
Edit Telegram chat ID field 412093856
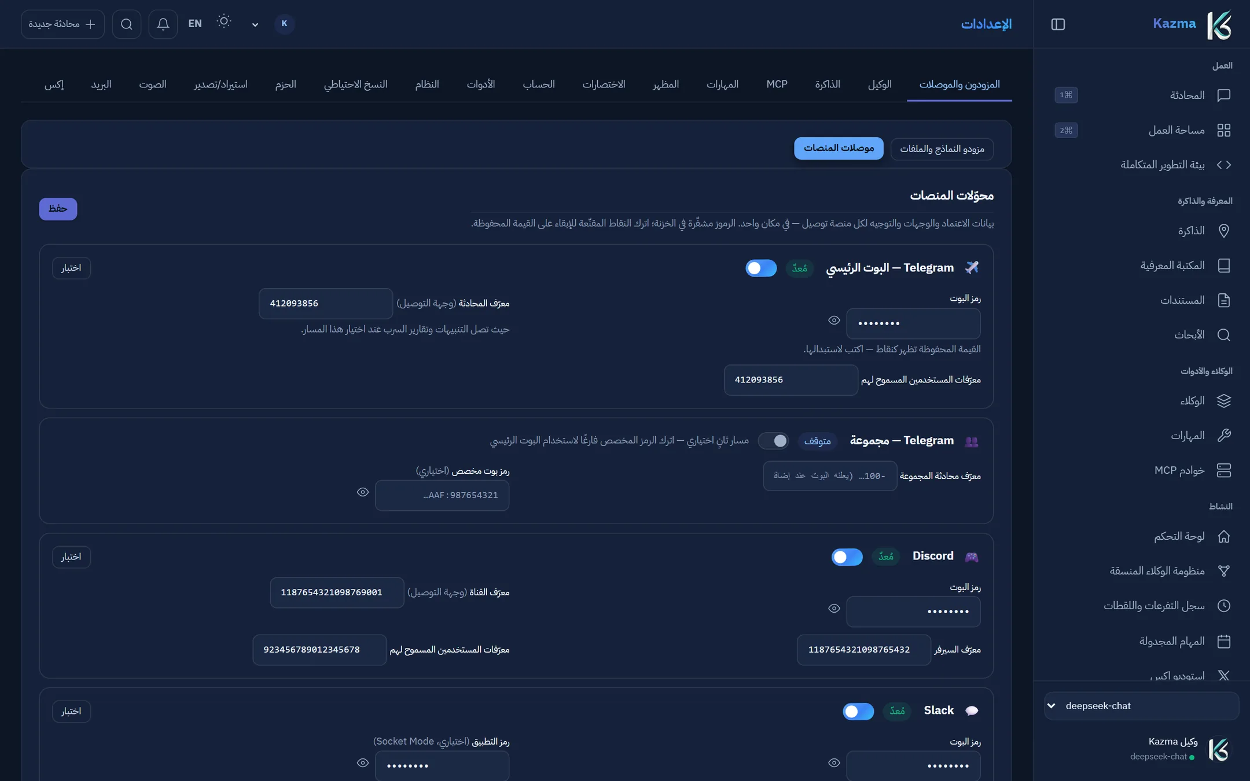(326, 304)
